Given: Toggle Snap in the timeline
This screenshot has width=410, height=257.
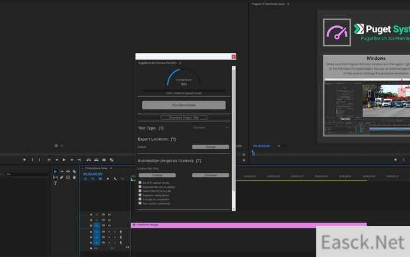Looking at the screenshot, I should pos(93,179).
